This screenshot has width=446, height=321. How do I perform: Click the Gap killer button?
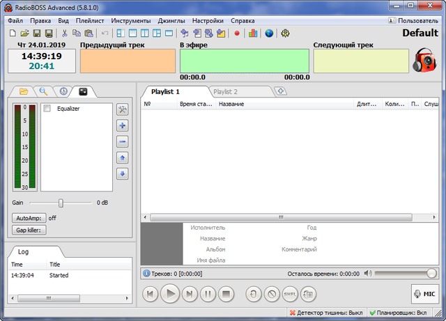pos(29,230)
